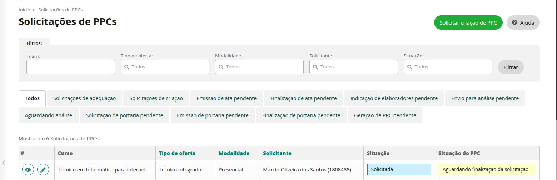Open the Geração de PPC pendente tab
Viewport: 557px width, 180px height.
[385, 115]
